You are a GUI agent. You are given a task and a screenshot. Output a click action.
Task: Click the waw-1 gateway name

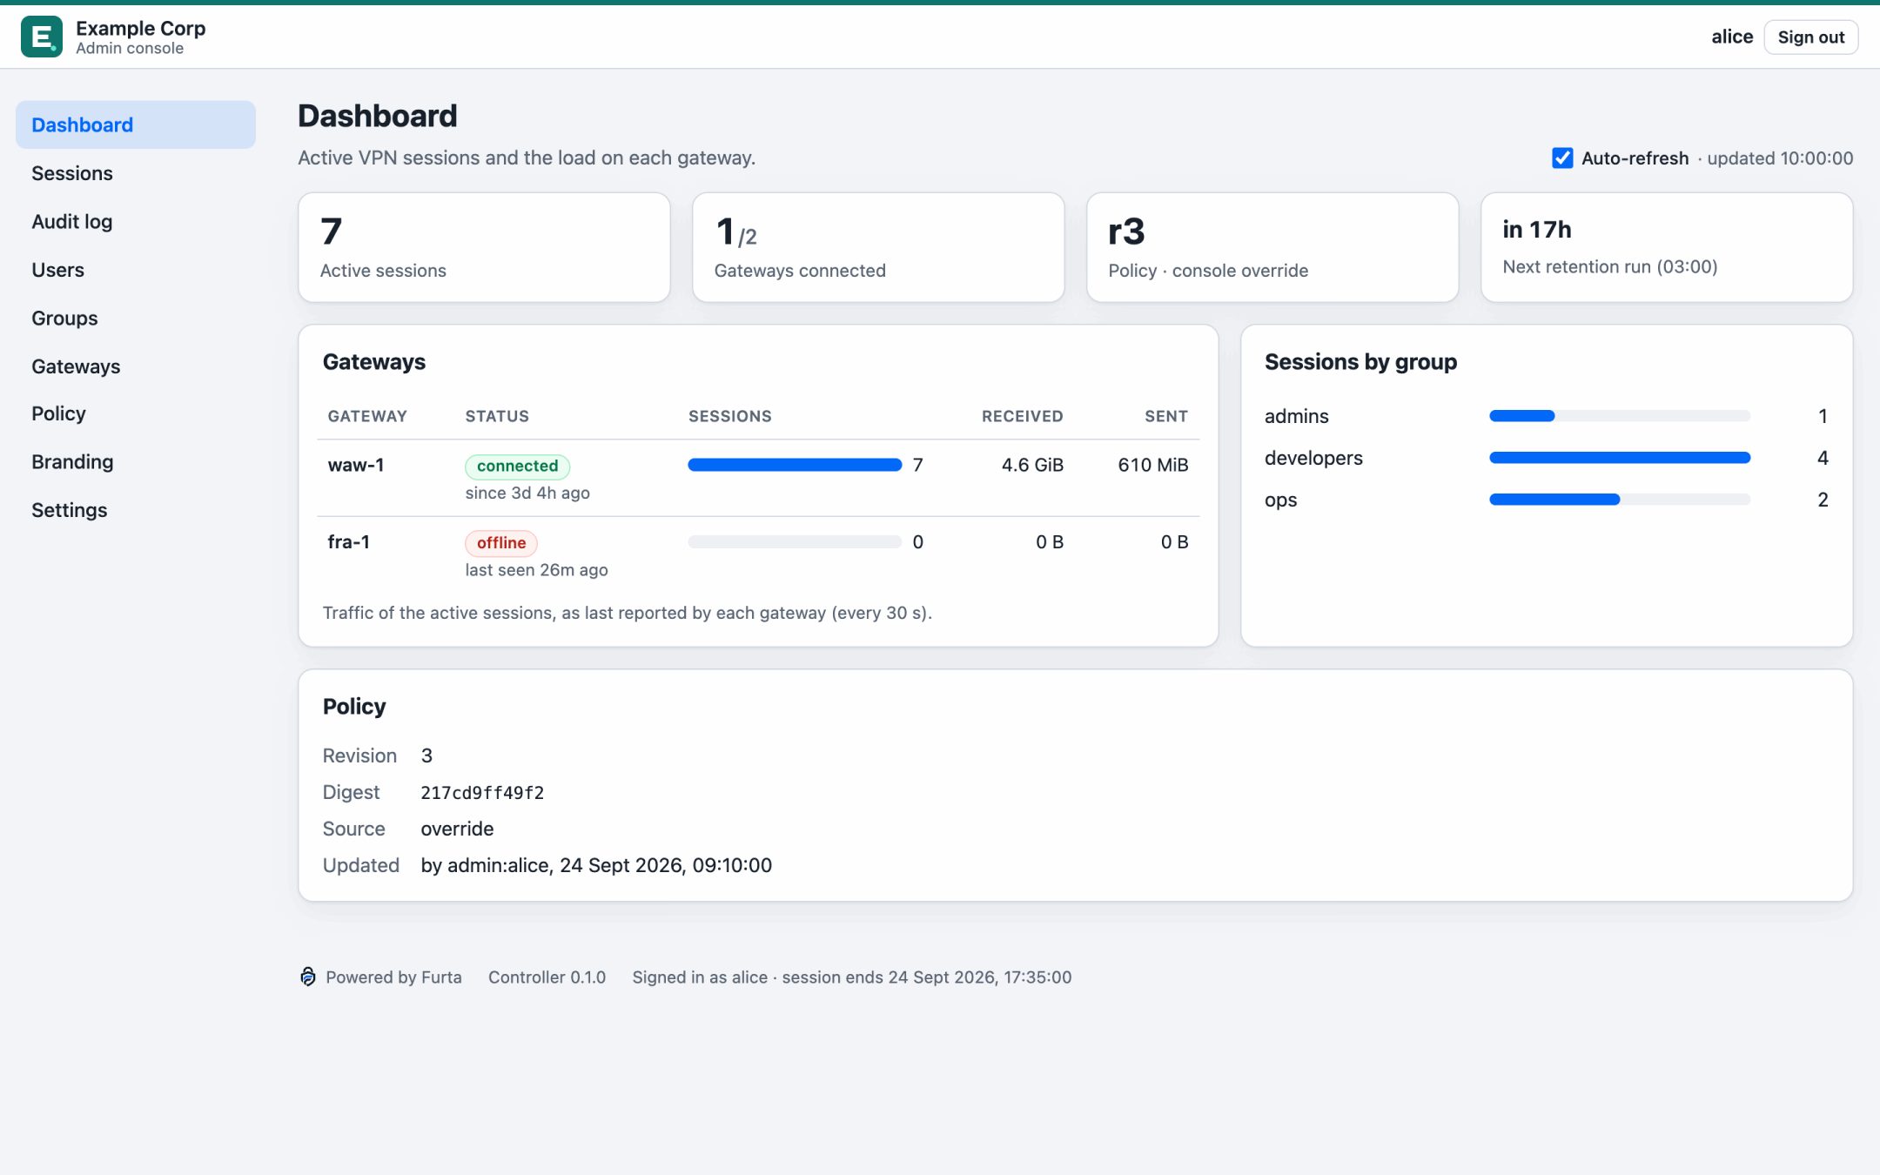pyautogui.click(x=355, y=466)
